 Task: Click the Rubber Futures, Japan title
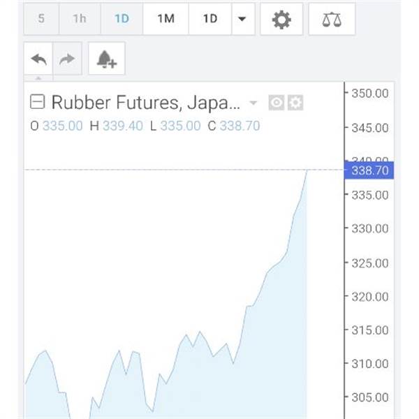[x=145, y=103]
